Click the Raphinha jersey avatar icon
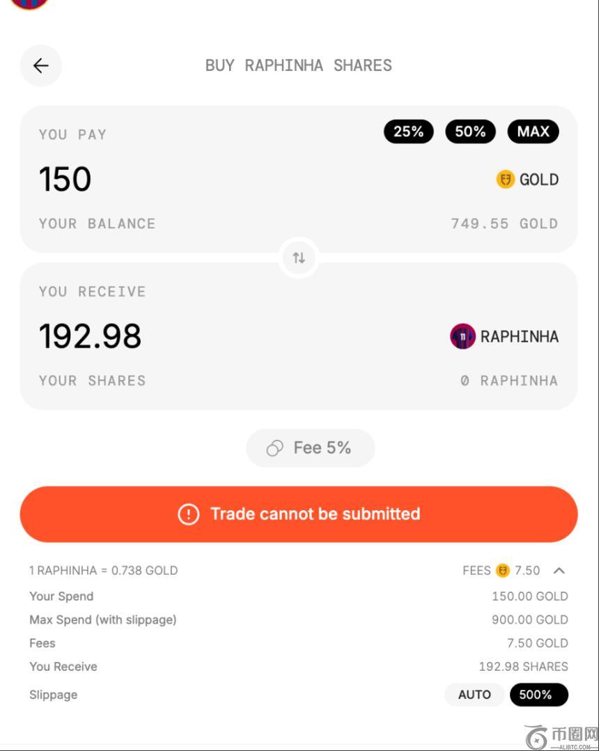Image resolution: width=599 pixels, height=751 pixels. coord(462,336)
